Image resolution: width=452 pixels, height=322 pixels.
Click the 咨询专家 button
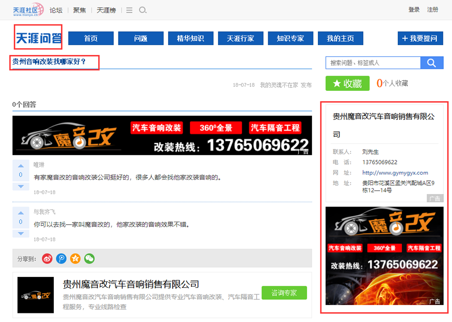pyautogui.click(x=284, y=292)
